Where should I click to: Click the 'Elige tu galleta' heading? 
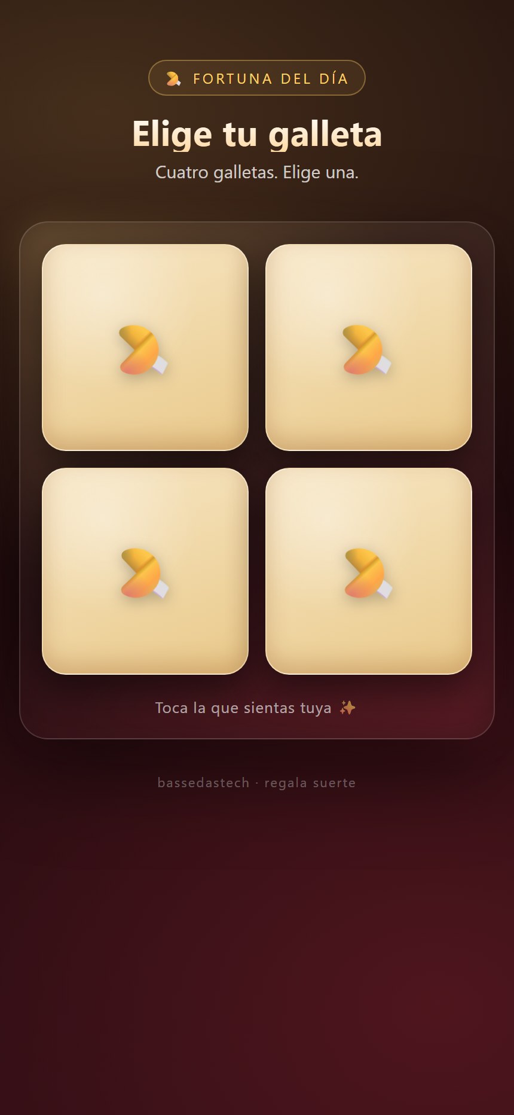click(257, 133)
